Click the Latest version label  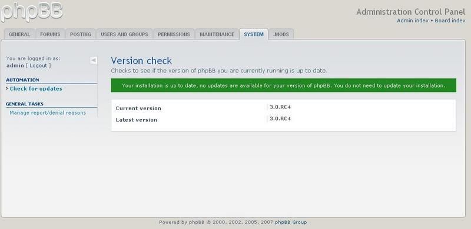click(x=137, y=120)
